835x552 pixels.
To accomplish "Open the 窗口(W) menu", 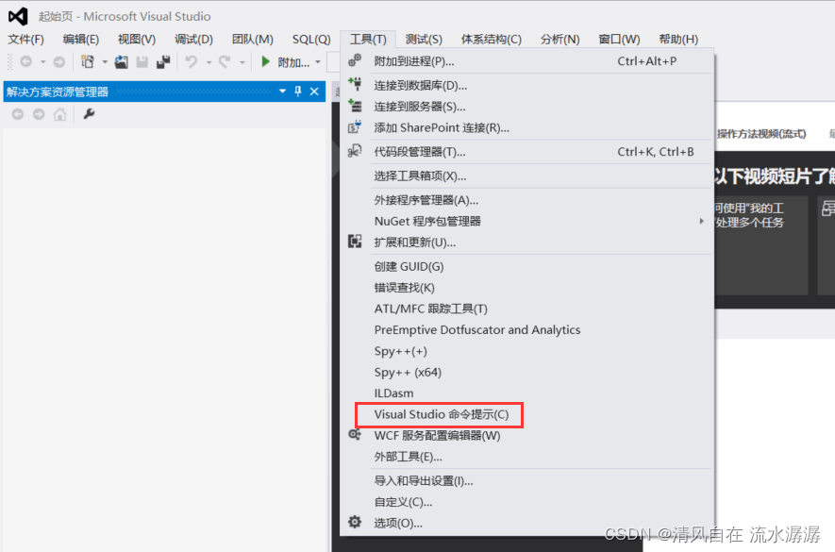I will 619,40.
